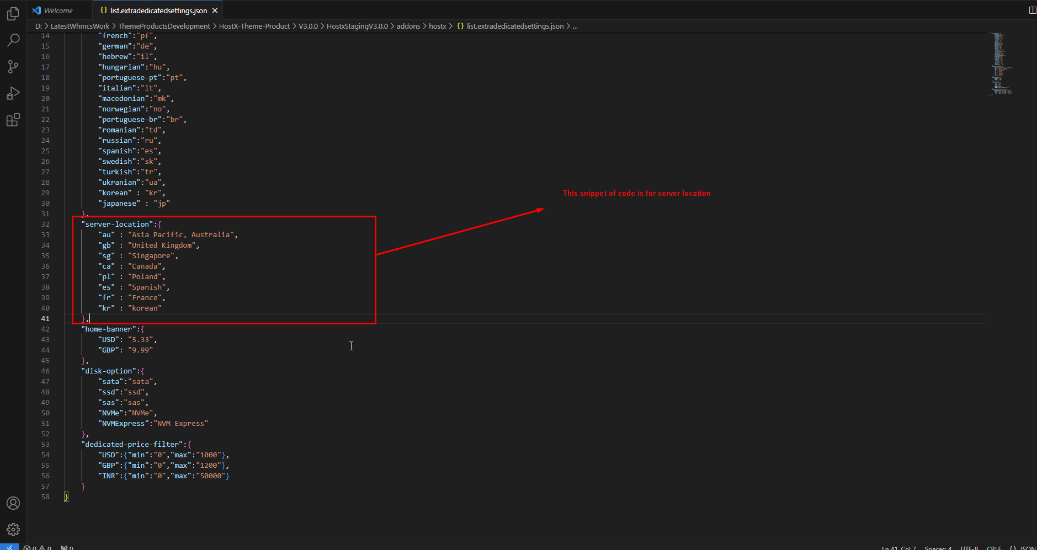This screenshot has width=1037, height=550.
Task: Place cursor on line 32 server-location key
Action: tap(117, 225)
